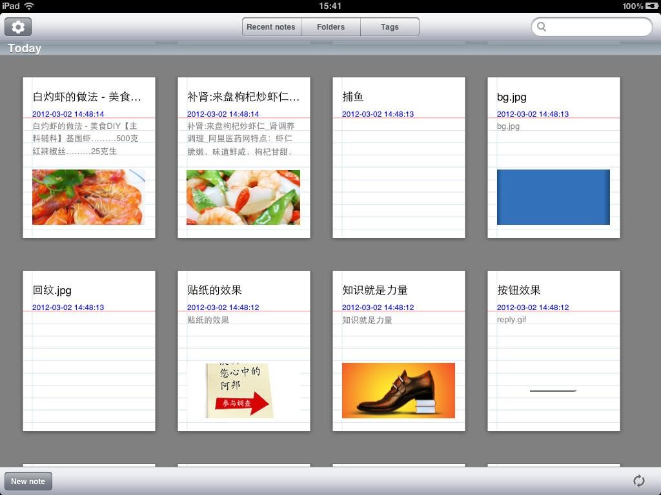This screenshot has height=495, width=661.
Task: Open the note titled 捕鱼
Action: click(353, 97)
